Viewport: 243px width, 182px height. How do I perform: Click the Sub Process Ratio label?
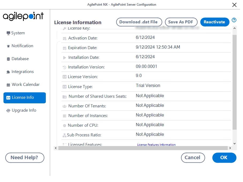pyautogui.click(x=84, y=135)
